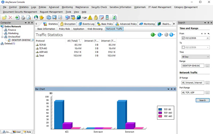The height and width of the screenshot is (134, 213).
Task: Open the Policies menu
Action: tap(42, 7)
